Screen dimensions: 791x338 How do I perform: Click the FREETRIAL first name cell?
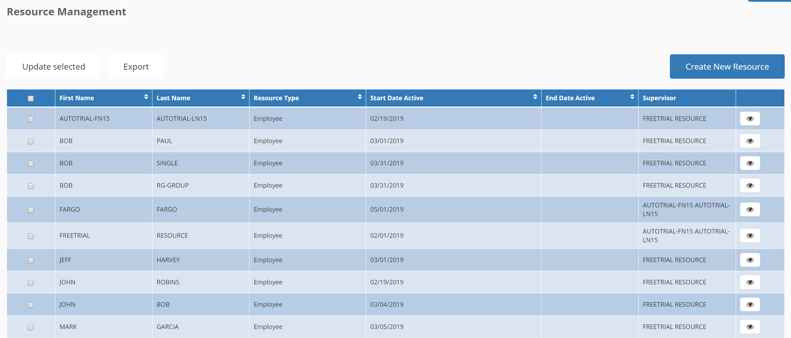pos(104,236)
